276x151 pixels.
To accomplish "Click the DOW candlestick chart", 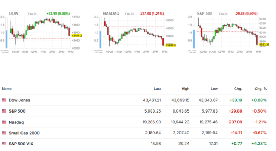I will [40, 33].
